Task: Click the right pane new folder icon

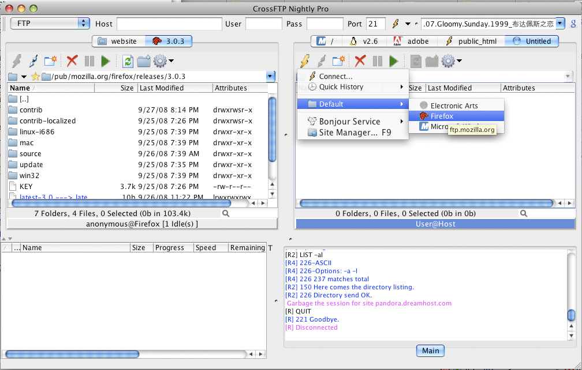Action: point(432,61)
